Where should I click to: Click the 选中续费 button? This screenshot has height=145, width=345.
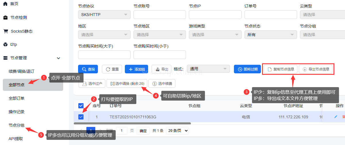tap(162, 83)
